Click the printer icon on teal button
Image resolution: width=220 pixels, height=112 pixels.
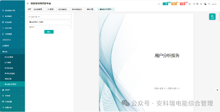[x=212, y=16]
